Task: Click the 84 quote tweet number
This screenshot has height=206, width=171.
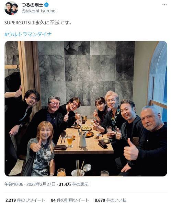Action: [x=53, y=200]
